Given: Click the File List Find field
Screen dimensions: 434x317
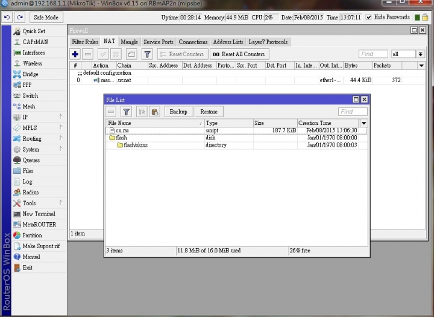Looking at the screenshot, I should pos(353,112).
